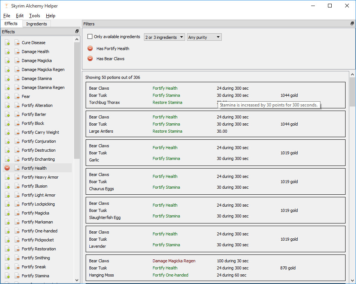
Task: Click the 870 gold potion value
Action: (288, 268)
